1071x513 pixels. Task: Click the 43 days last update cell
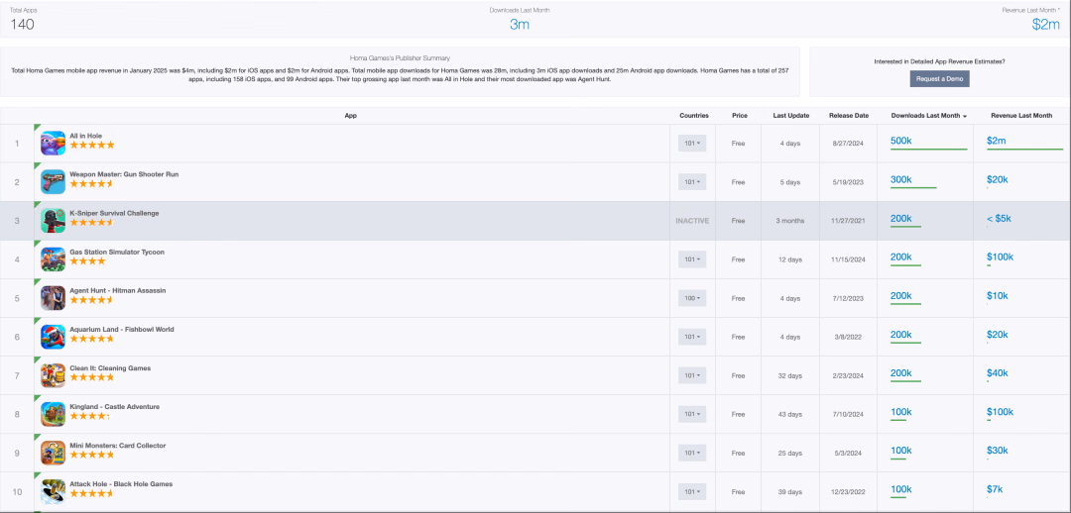click(790, 414)
